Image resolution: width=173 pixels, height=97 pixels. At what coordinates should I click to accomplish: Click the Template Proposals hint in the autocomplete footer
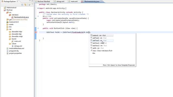[119, 65]
